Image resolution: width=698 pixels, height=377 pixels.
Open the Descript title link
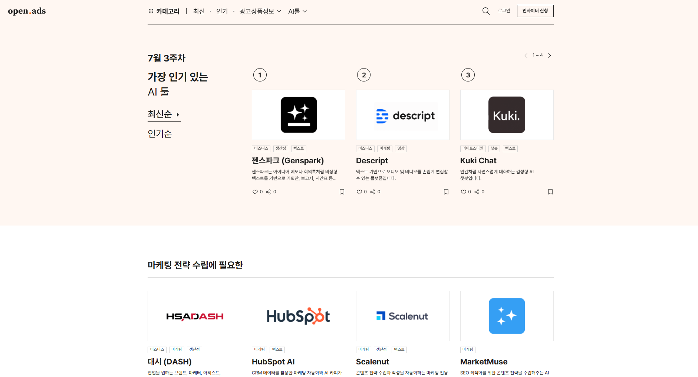(372, 161)
